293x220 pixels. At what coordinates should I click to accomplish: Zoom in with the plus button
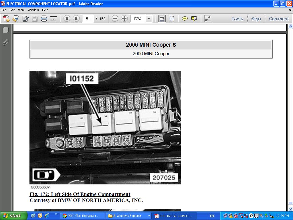click(124, 19)
